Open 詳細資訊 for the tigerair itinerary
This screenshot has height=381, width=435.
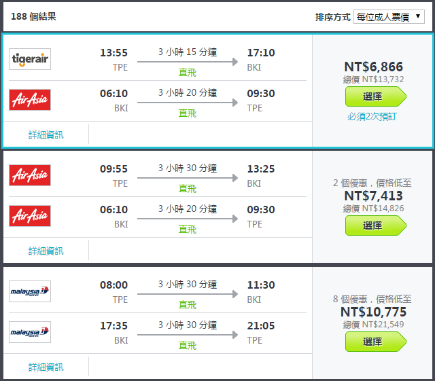(x=46, y=134)
